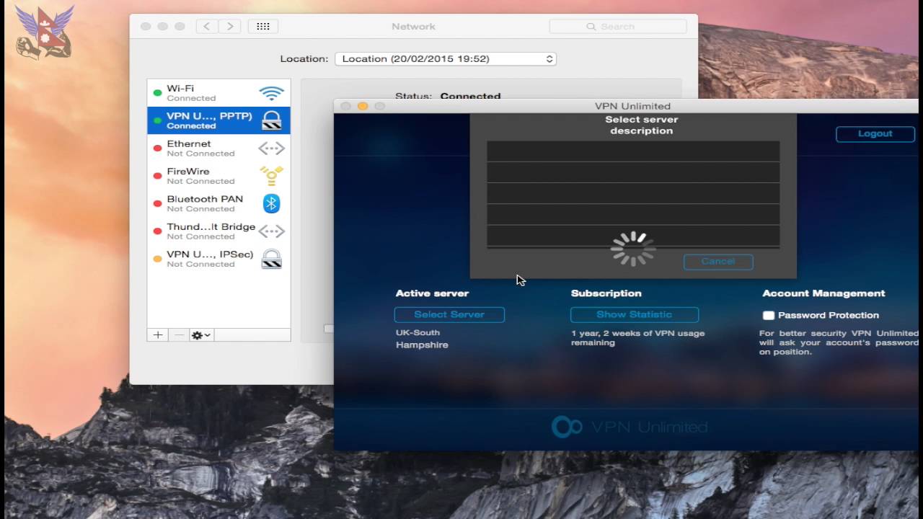Minimize the VPN Unlimited window with yellow button
The image size is (923, 519).
pos(363,106)
